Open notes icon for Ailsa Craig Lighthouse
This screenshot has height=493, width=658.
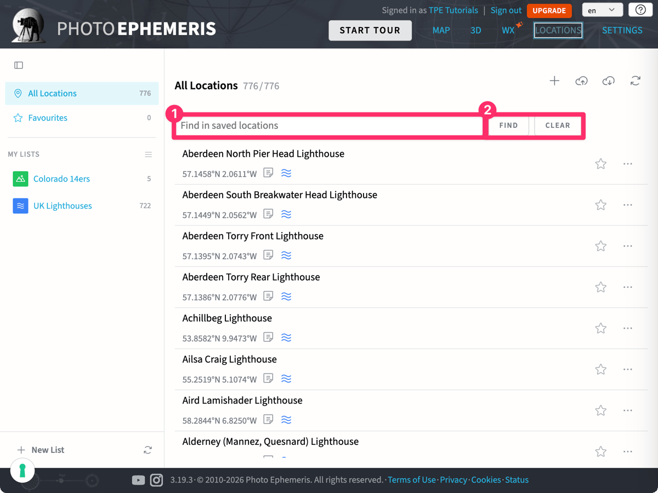tap(268, 378)
